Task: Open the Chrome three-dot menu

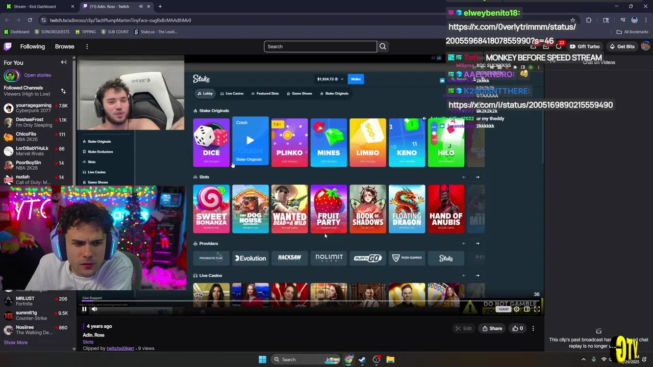Action: click(645, 20)
